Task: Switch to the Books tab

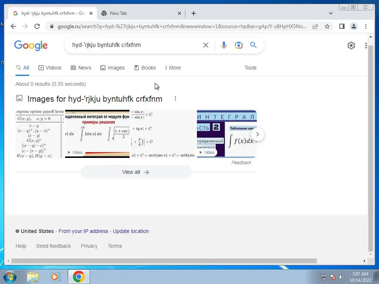Action: pos(145,68)
